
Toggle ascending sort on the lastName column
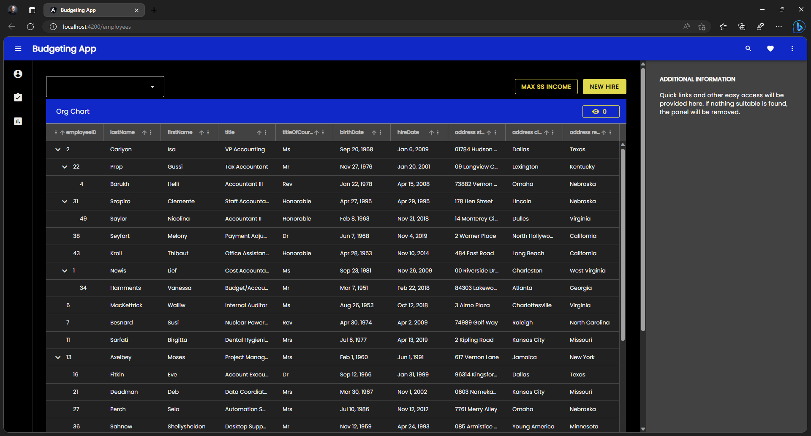point(143,132)
